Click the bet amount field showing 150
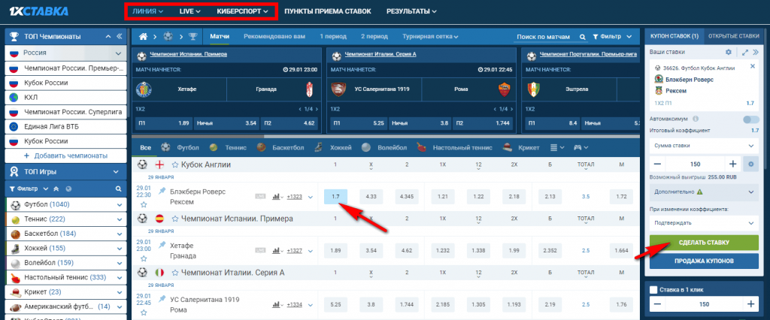The image size is (770, 320). click(x=695, y=164)
